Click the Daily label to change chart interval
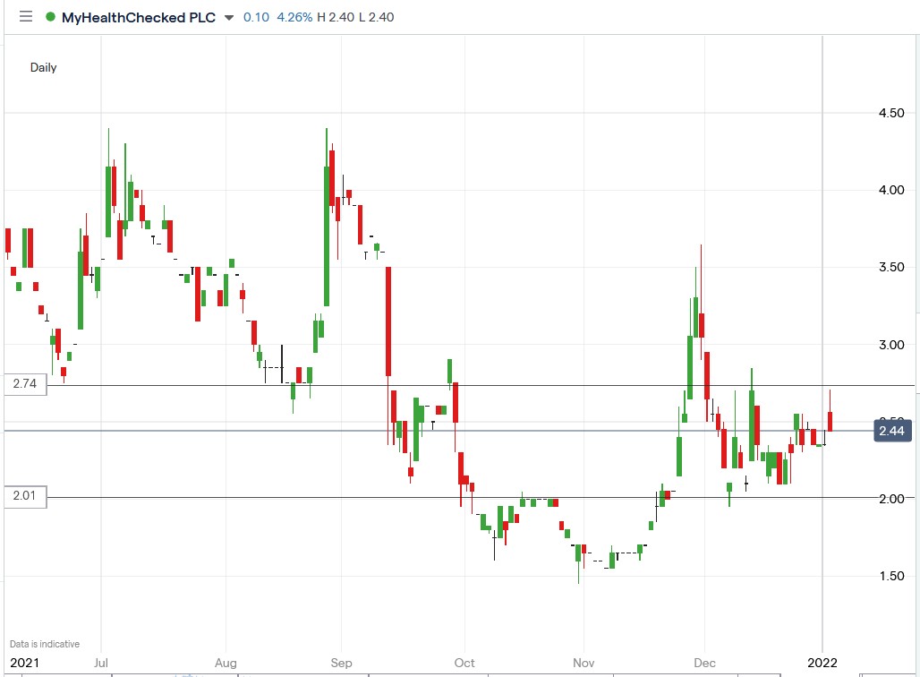The image size is (920, 677). click(x=43, y=67)
